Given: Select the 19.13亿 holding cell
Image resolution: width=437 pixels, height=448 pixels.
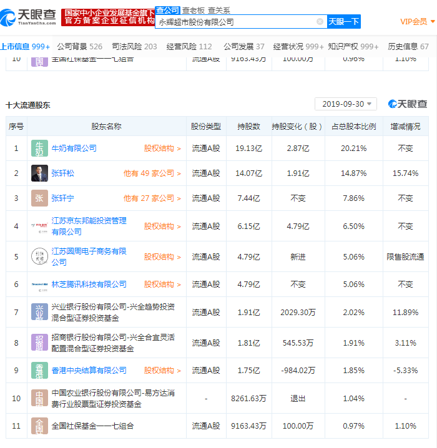Looking at the screenshot, I should 248,149.
